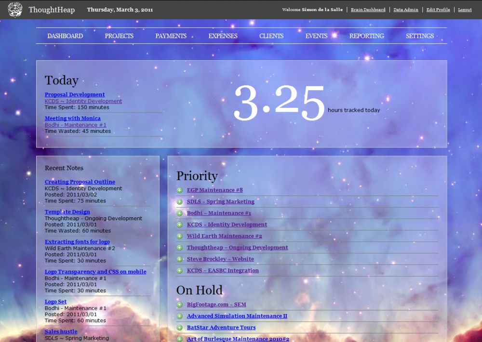Screen dimensions: 482x342
Task: Open the Template Design note
Action: pyautogui.click(x=67, y=212)
